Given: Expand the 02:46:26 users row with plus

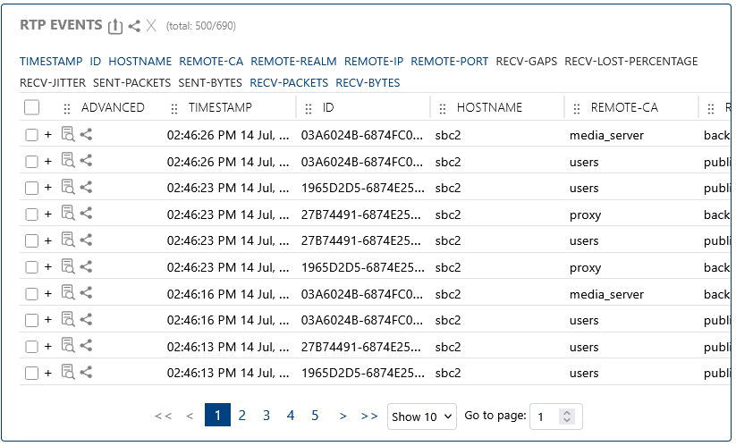Looking at the screenshot, I should (48, 162).
